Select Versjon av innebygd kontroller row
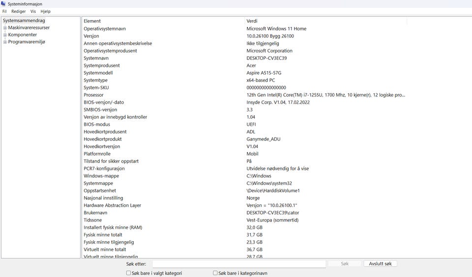Viewport: 472px width, 277px height. (x=115, y=117)
